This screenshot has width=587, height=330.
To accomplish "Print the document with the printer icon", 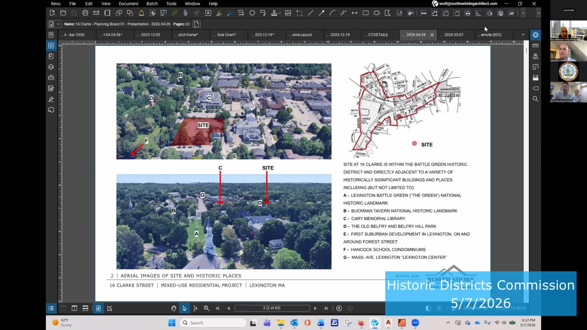I will pyautogui.click(x=85, y=13).
